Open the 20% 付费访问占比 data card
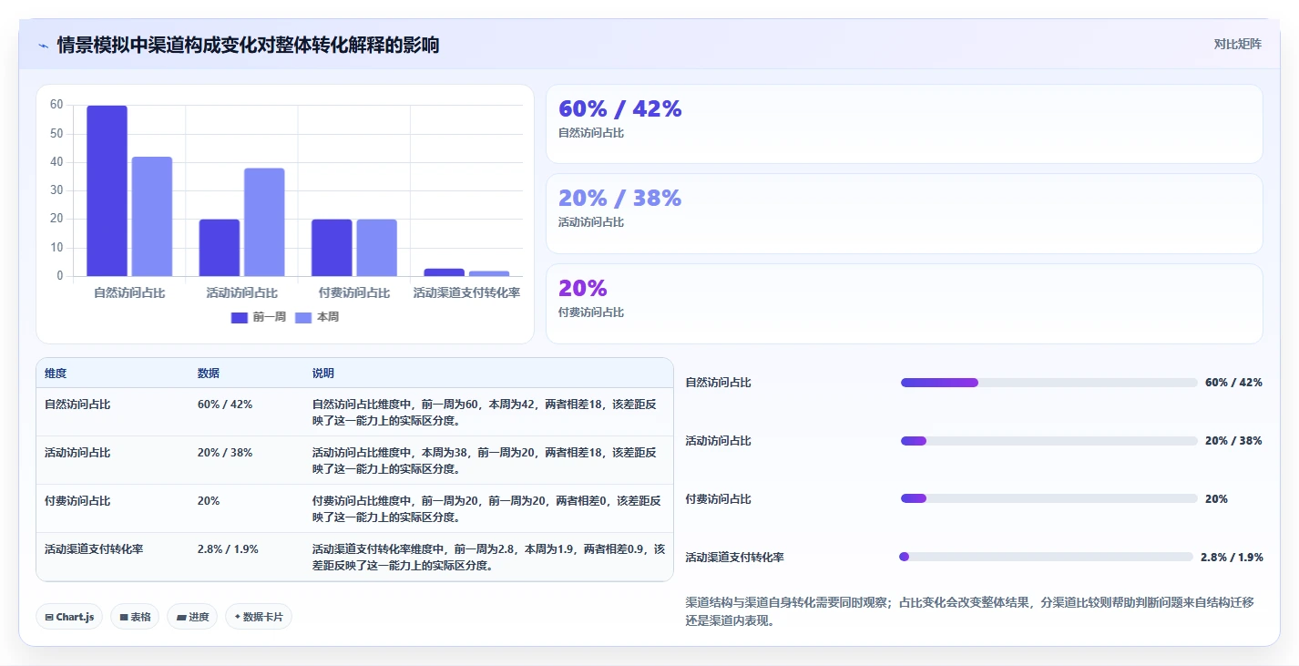This screenshot has height=666, width=1299. pyautogui.click(x=904, y=303)
